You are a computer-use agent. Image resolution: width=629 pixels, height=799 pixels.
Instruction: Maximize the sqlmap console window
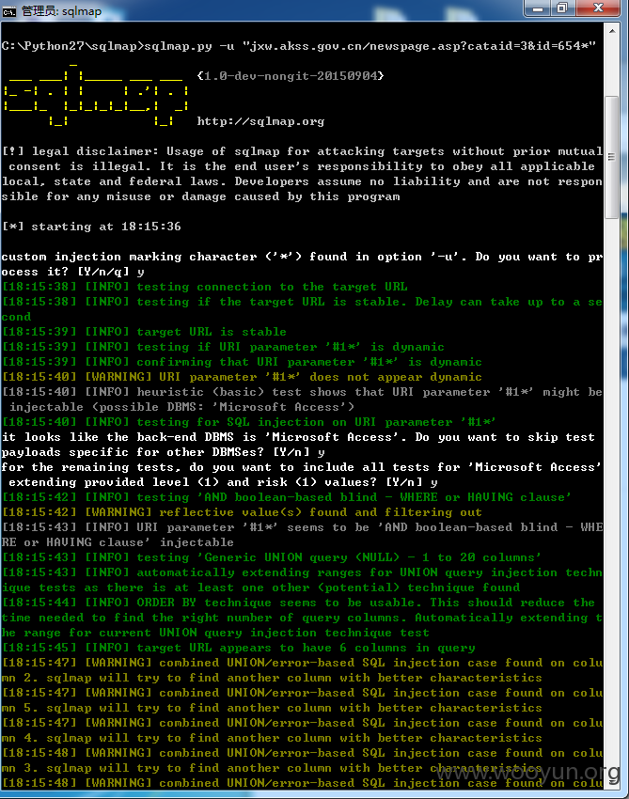click(x=563, y=8)
